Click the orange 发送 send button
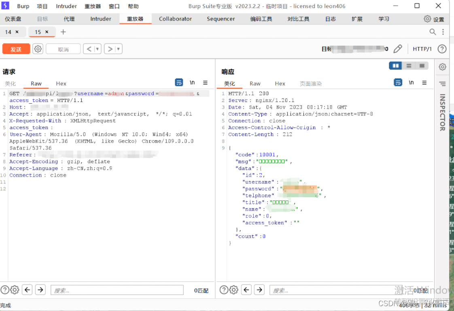 point(16,49)
